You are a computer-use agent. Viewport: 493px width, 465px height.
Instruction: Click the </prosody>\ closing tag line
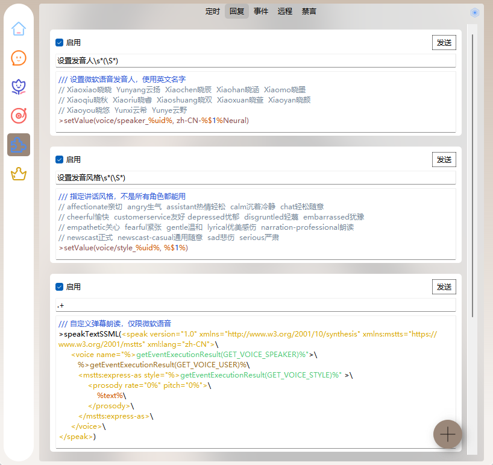click(111, 406)
